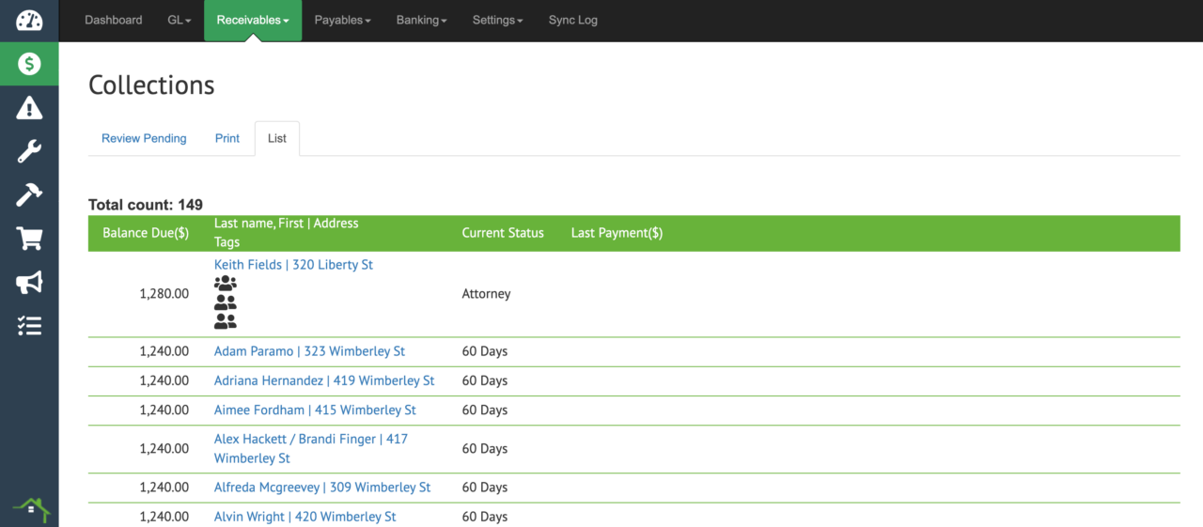Click the megaphone announcements icon
This screenshot has height=527, width=1203.
point(29,282)
